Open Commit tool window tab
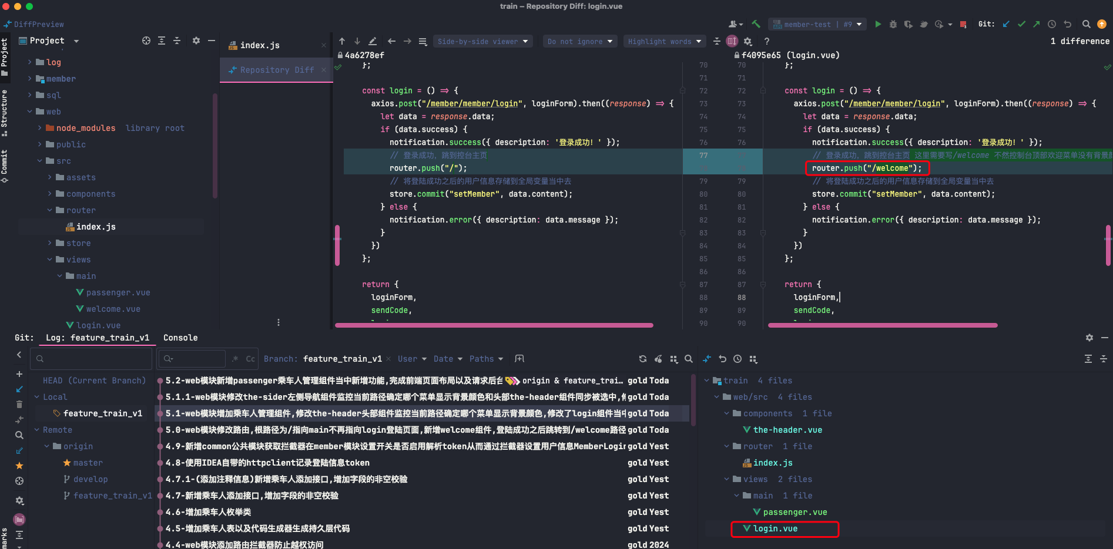This screenshot has height=549, width=1113. (5, 166)
